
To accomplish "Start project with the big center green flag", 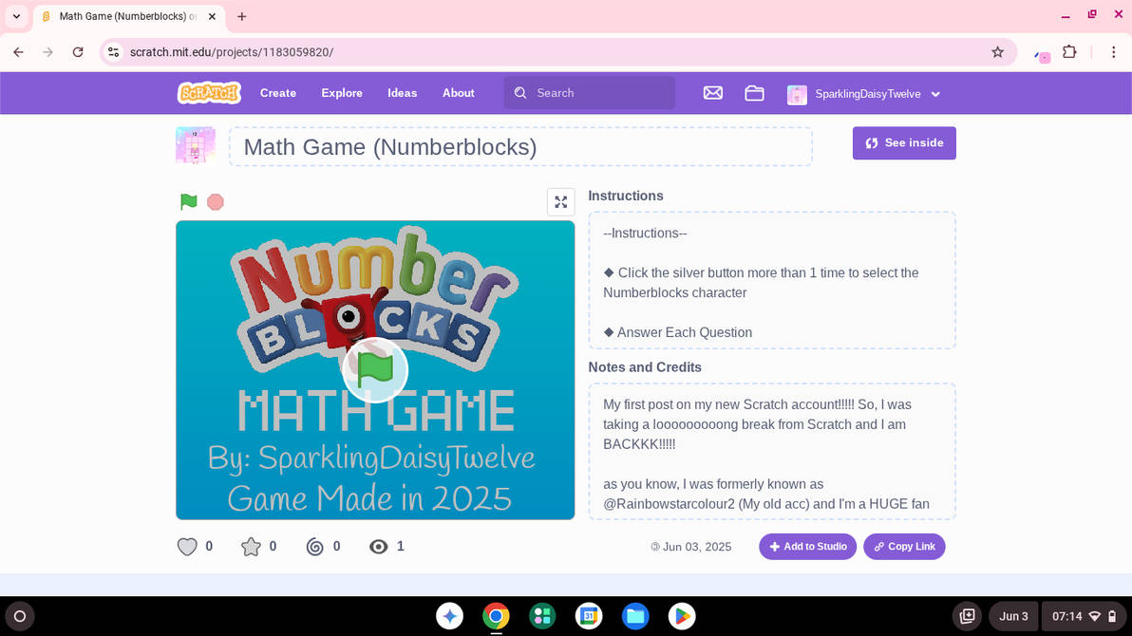I will pyautogui.click(x=375, y=369).
